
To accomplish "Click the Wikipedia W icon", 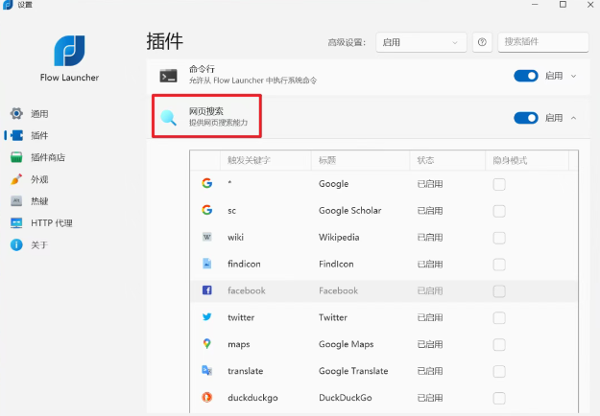I will [207, 237].
